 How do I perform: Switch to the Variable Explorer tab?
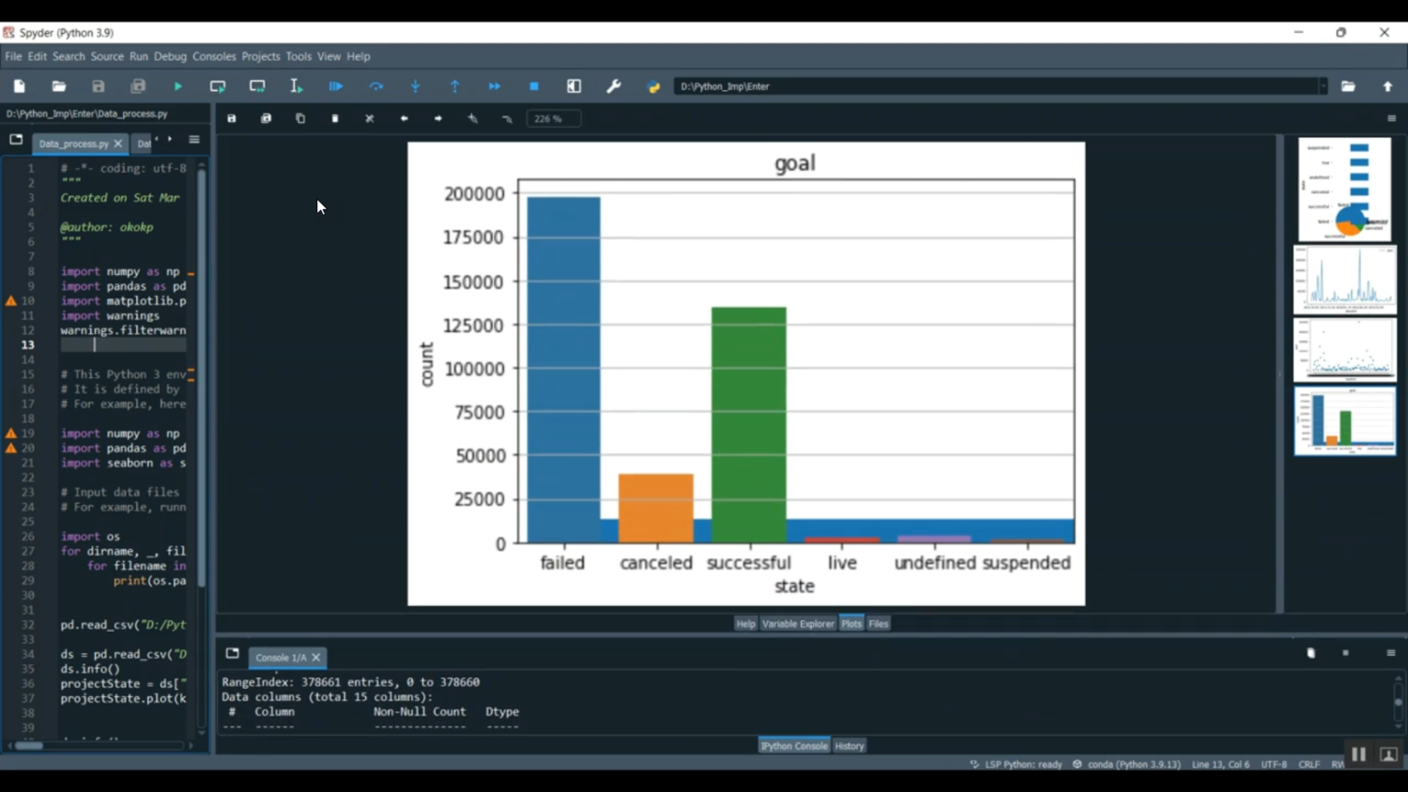click(x=797, y=624)
